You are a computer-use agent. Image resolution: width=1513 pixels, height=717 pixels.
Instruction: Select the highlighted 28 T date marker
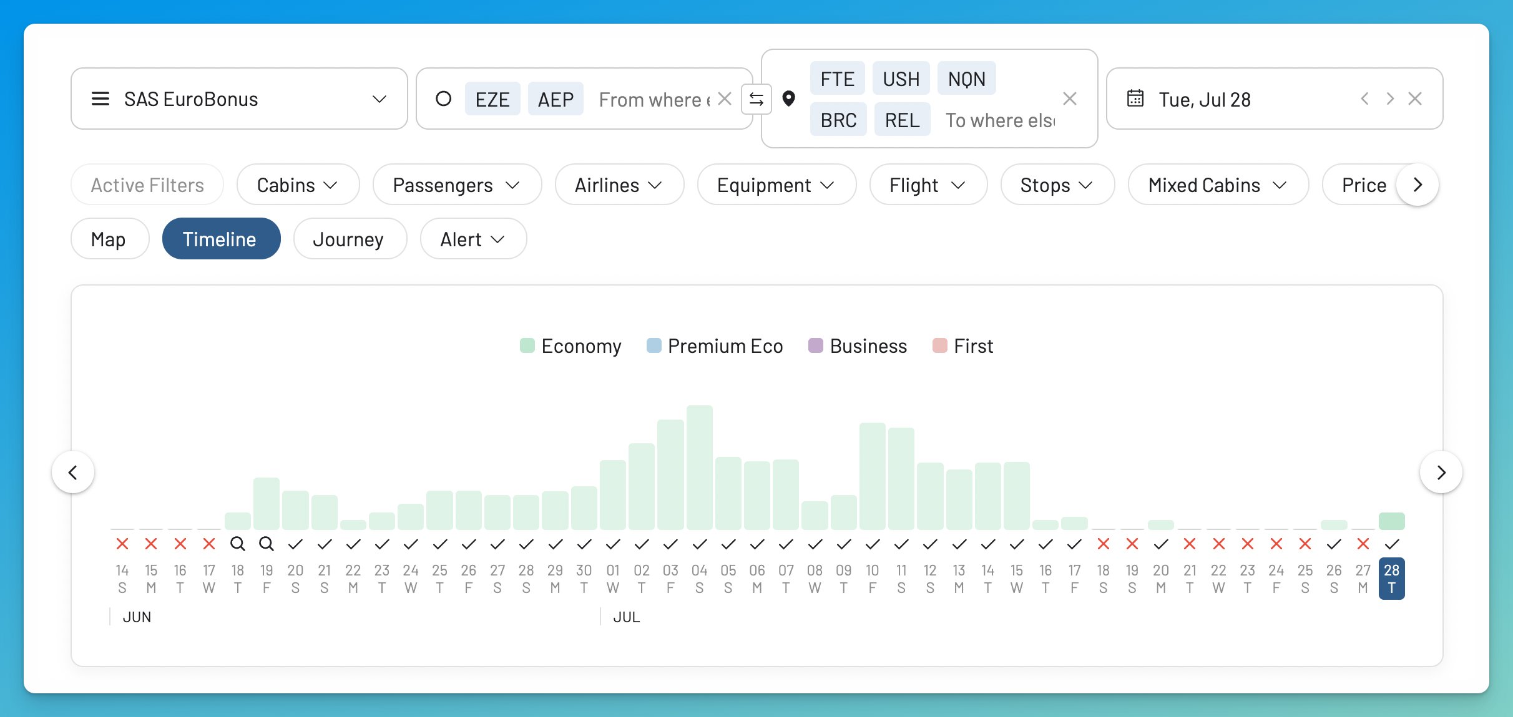(1392, 579)
